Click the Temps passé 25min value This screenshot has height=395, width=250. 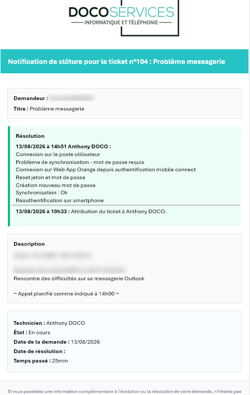(x=40, y=361)
